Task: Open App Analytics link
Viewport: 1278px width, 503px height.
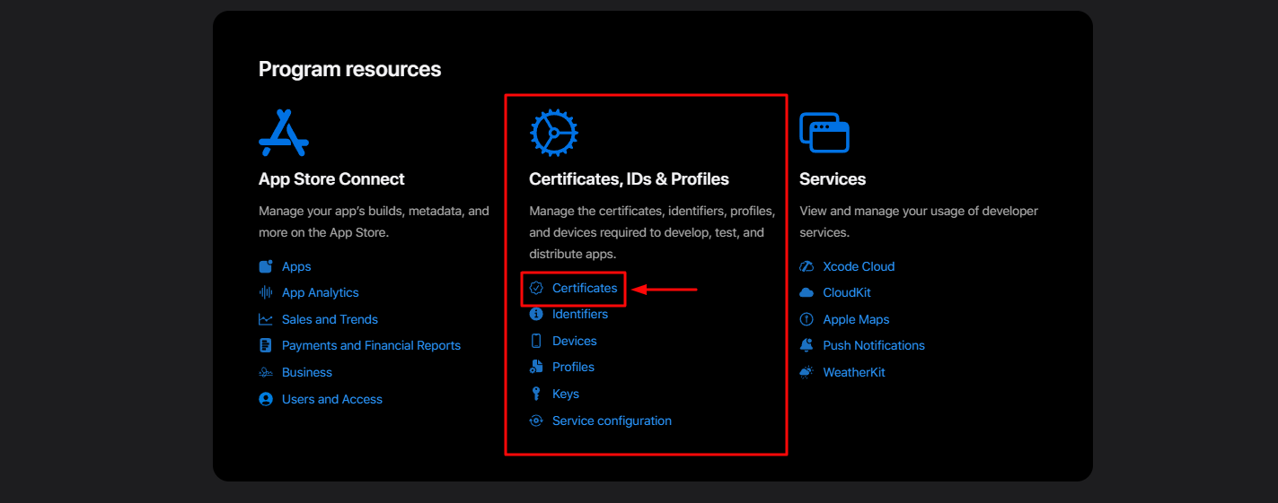Action: (x=321, y=292)
